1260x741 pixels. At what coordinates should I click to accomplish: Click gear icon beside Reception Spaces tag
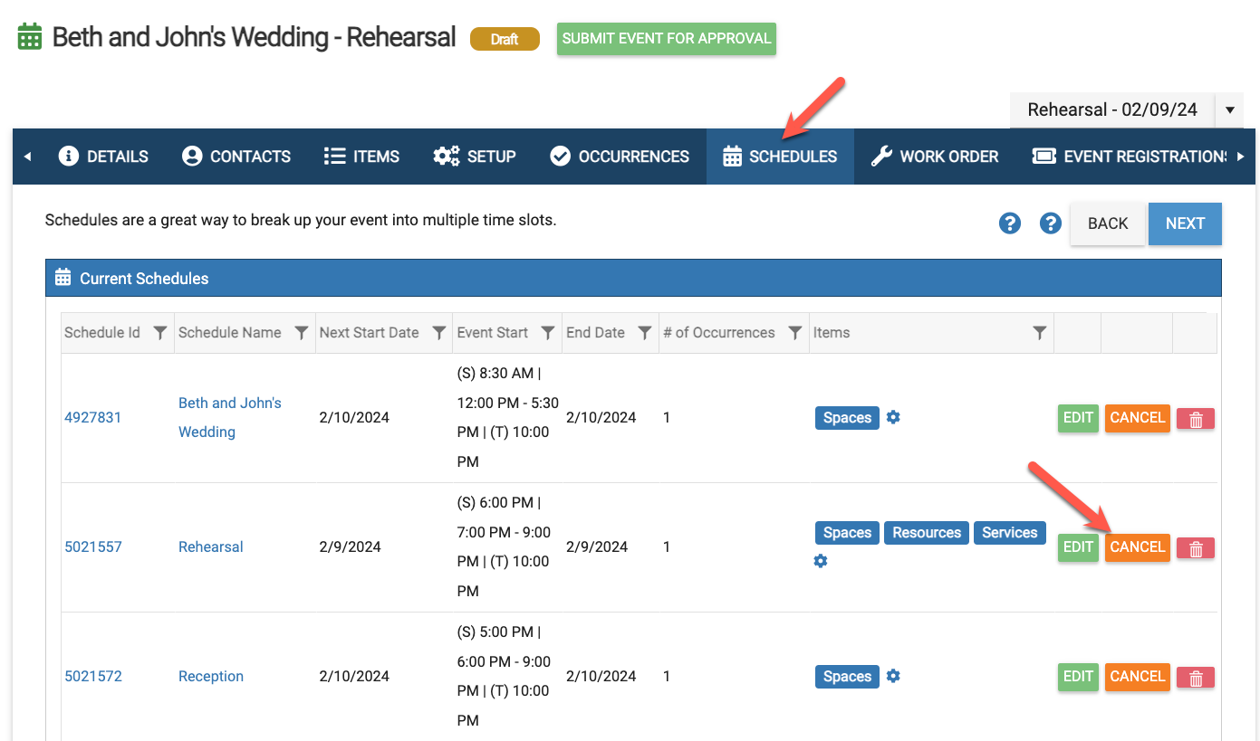point(893,676)
